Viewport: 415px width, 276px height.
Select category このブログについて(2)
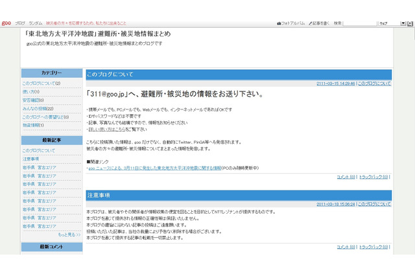tap(41, 84)
